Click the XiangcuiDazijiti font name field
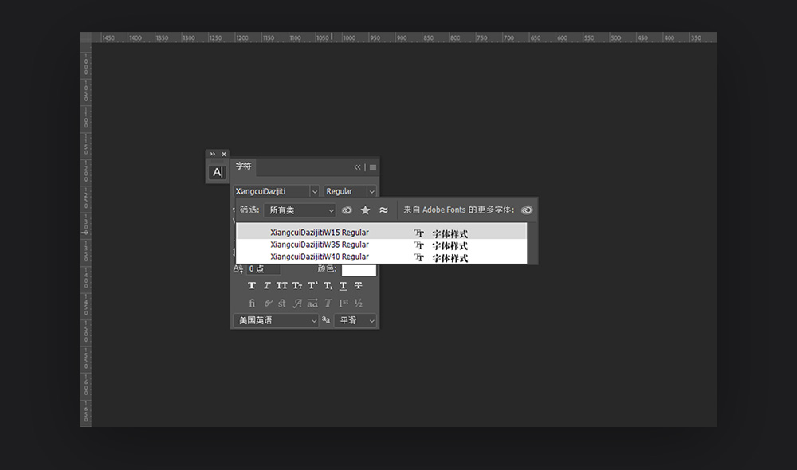 272,191
